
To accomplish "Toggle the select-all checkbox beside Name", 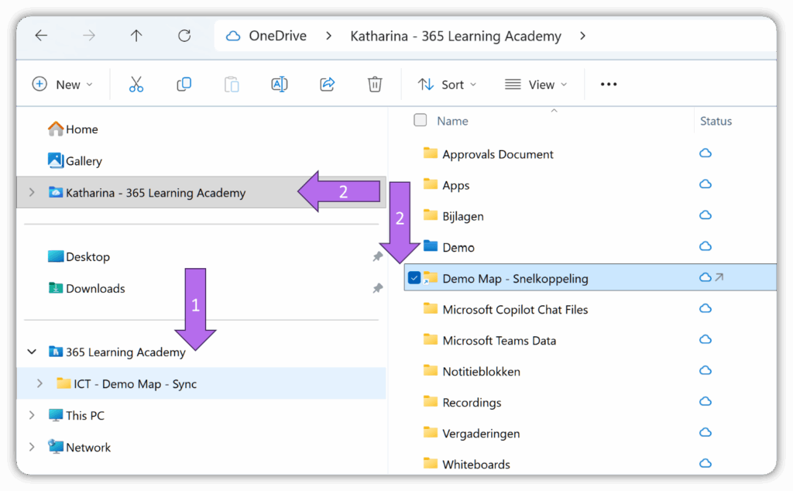I will [421, 120].
